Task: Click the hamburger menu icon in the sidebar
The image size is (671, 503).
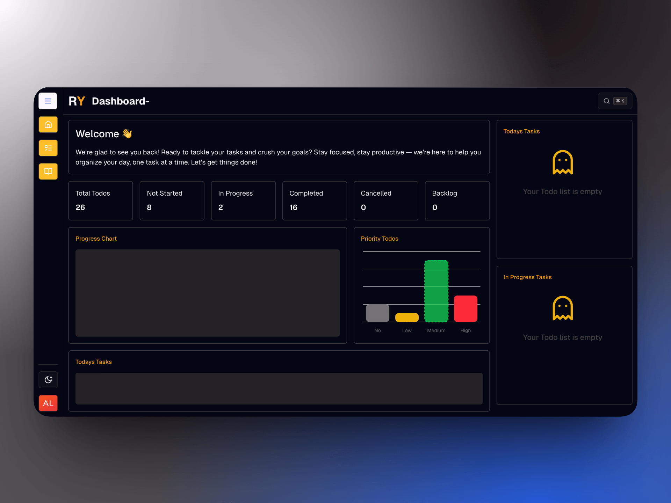Action: coord(48,101)
